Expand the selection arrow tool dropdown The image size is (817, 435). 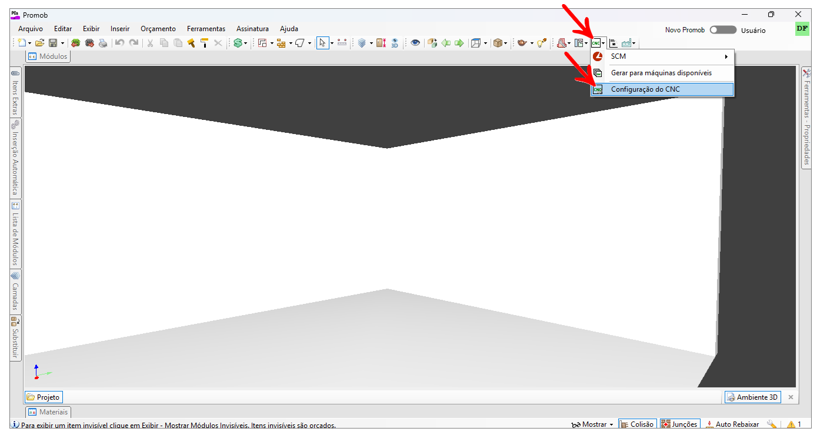(x=331, y=43)
